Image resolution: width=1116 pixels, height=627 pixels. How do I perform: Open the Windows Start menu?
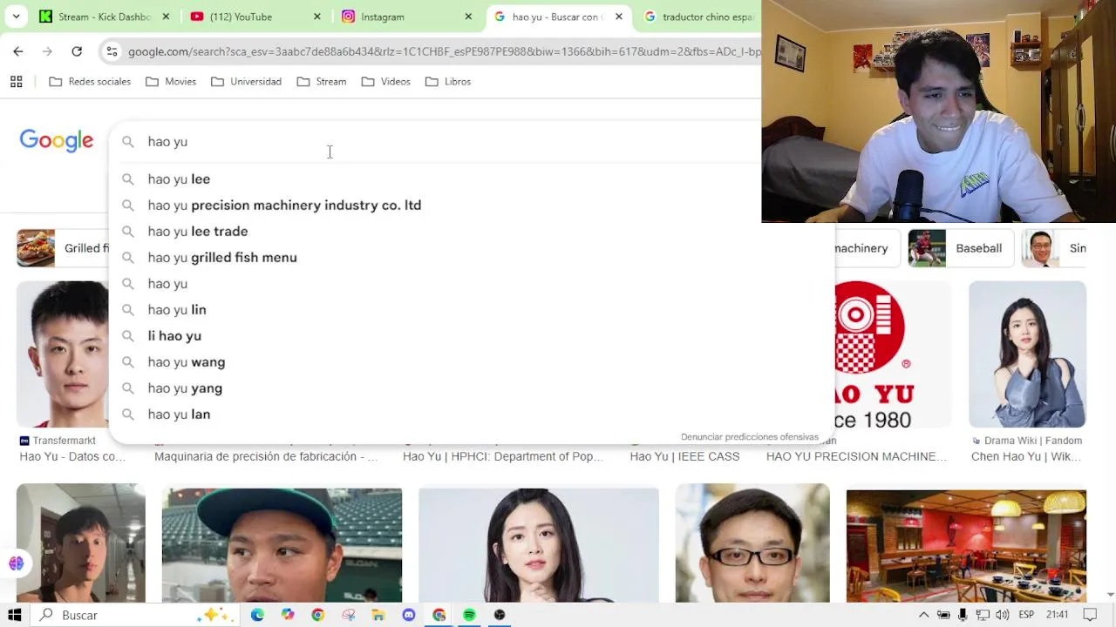pyautogui.click(x=15, y=615)
